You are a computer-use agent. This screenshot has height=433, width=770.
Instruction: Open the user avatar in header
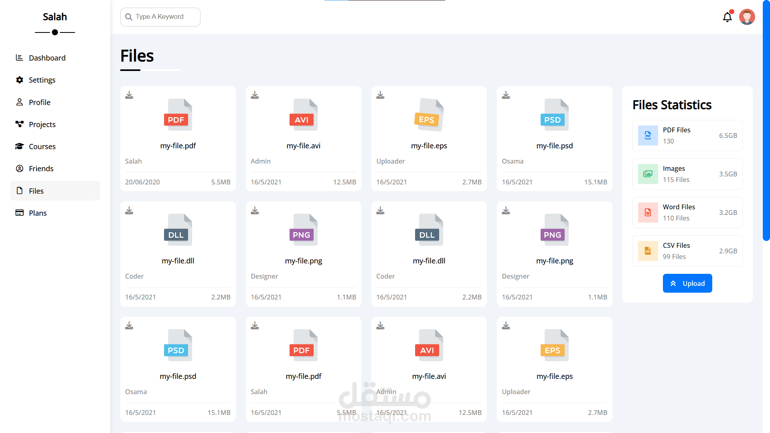[747, 17]
